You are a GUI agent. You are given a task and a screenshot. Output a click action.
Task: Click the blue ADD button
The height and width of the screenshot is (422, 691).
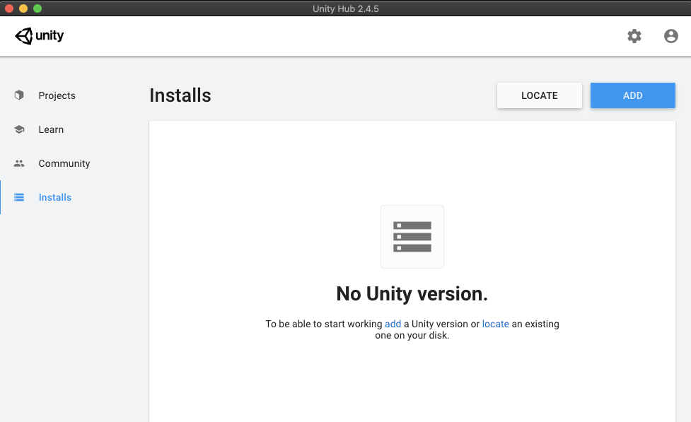tap(633, 95)
